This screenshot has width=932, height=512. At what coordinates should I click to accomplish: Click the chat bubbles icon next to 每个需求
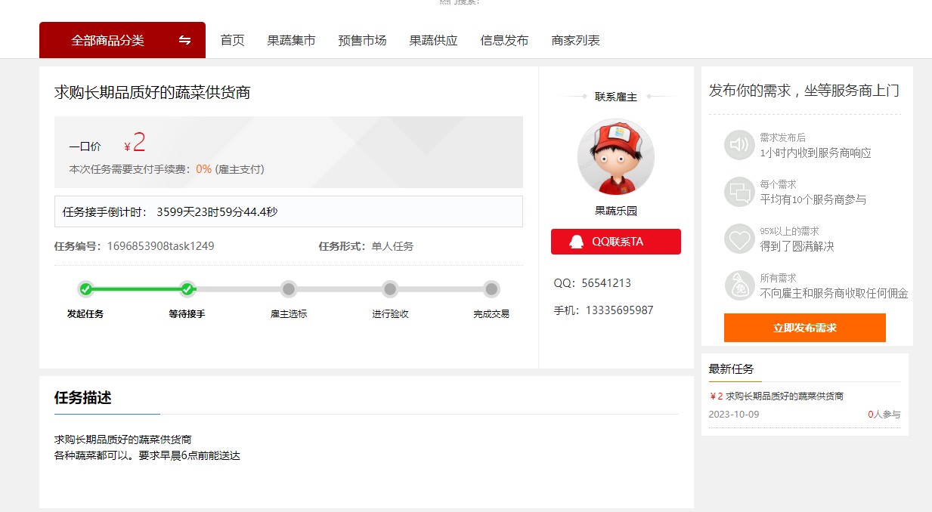click(x=739, y=192)
